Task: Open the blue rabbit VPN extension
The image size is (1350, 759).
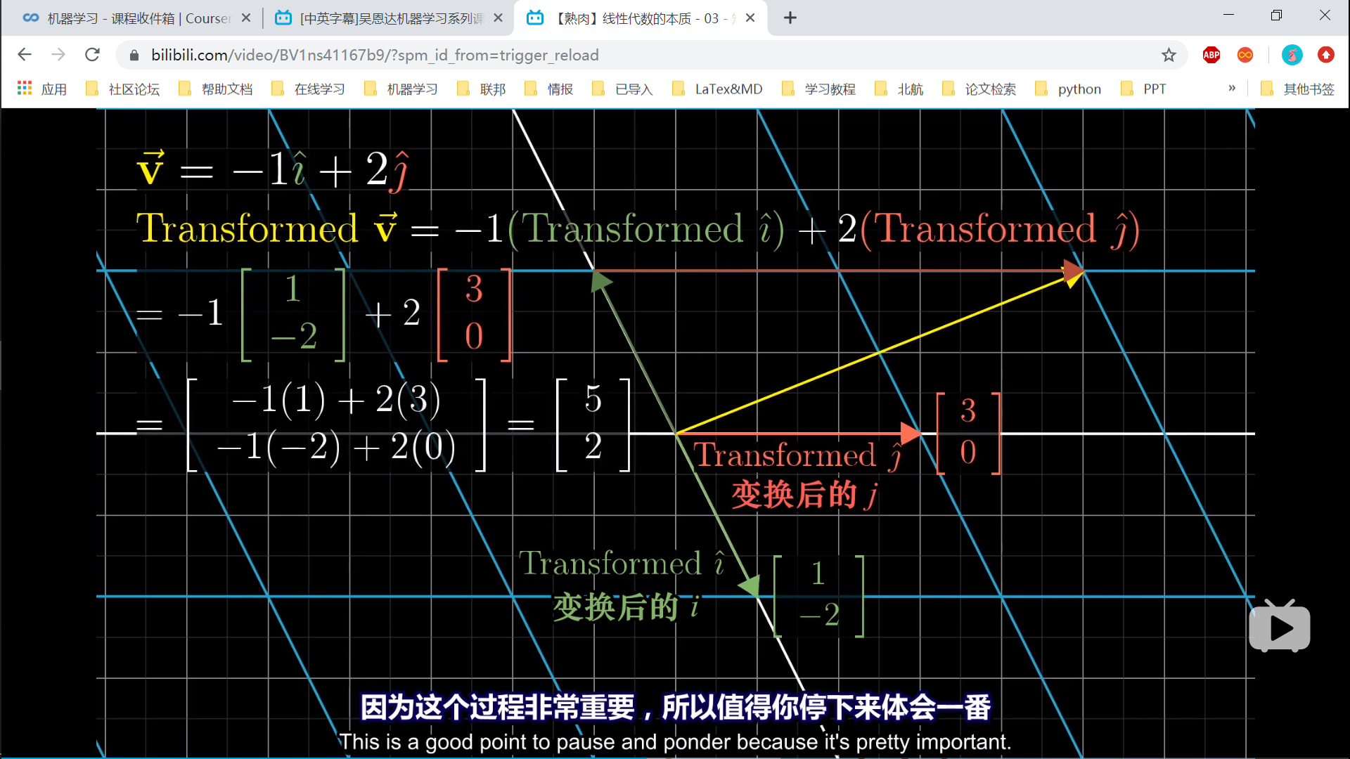Action: [x=1292, y=55]
